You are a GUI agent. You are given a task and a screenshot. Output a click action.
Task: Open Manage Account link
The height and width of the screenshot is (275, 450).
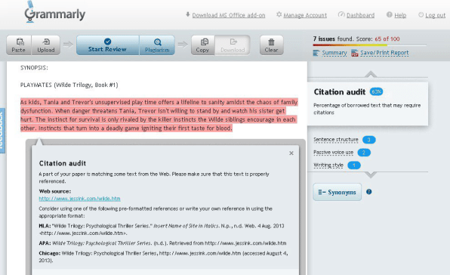[x=305, y=15]
